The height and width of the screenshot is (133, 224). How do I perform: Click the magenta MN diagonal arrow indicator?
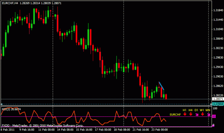(x=209, y=114)
